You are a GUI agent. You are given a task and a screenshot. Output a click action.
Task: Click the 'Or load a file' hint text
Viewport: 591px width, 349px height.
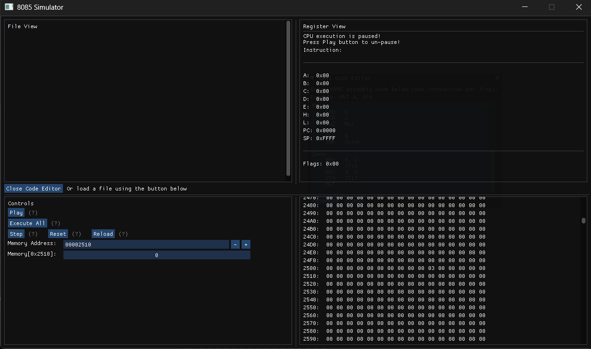127,189
